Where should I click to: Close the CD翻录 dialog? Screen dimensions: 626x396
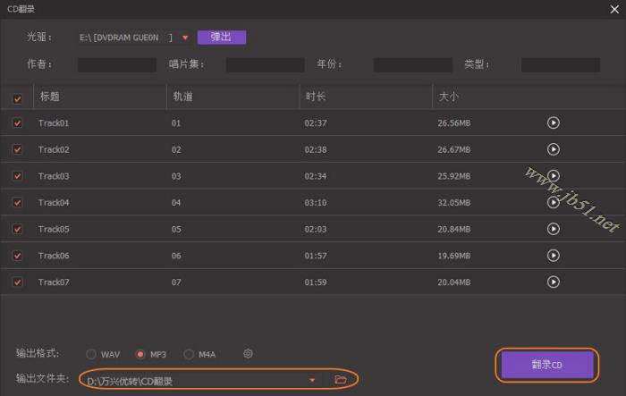614,9
